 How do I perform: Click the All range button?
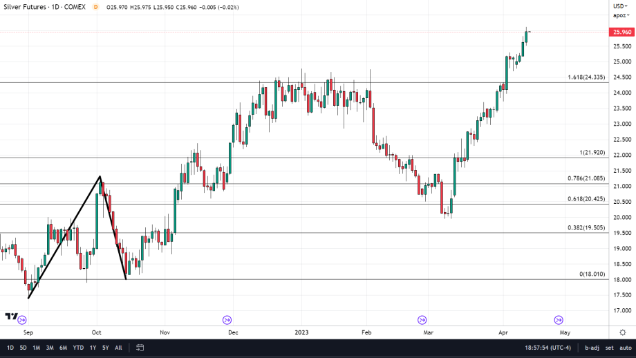point(118,348)
